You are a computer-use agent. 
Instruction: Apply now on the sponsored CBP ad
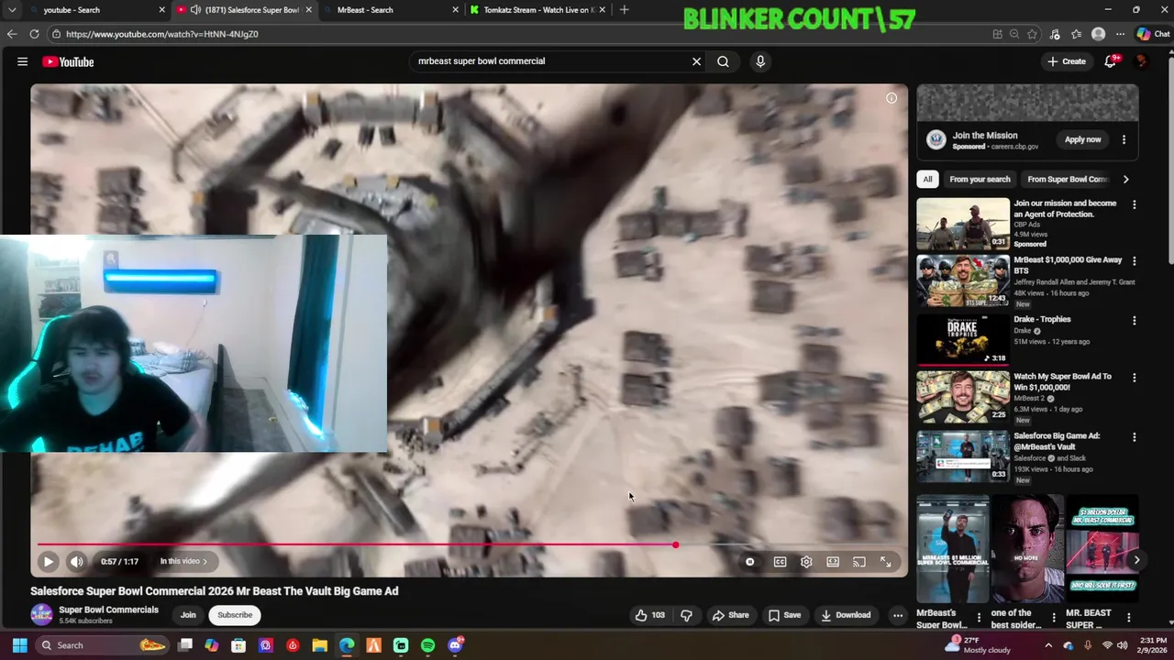click(x=1082, y=139)
